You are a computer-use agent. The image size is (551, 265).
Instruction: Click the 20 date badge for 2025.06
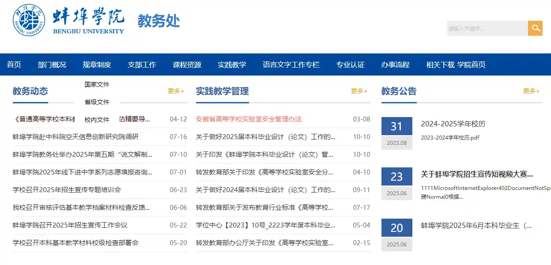pyautogui.click(x=396, y=228)
